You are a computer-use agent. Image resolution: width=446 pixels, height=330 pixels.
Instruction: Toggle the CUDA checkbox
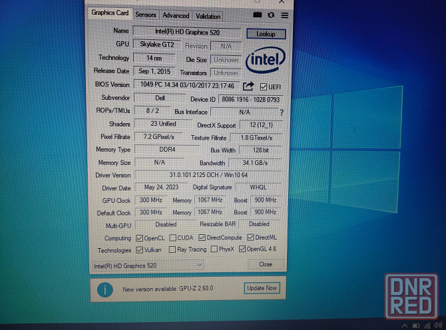(x=172, y=238)
